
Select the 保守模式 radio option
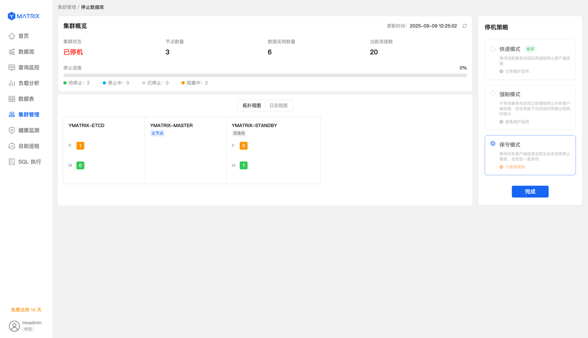point(493,144)
